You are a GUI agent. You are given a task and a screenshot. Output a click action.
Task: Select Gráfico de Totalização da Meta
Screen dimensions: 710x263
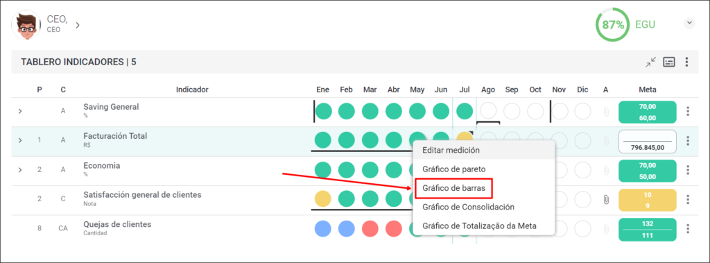coord(483,226)
